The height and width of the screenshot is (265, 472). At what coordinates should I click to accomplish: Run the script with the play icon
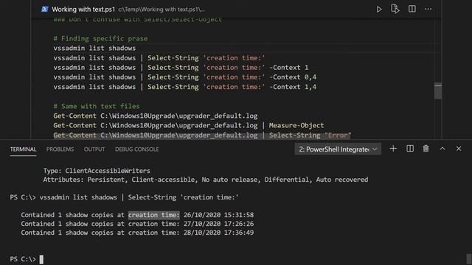(379, 10)
